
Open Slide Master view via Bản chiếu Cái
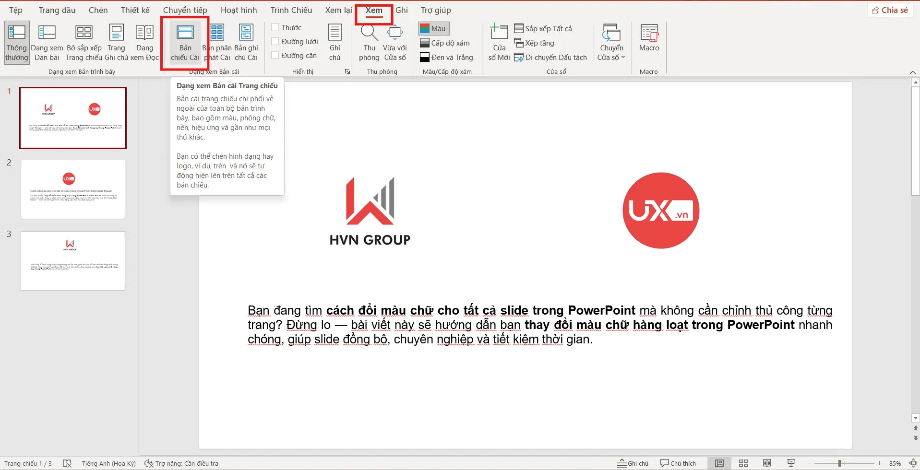pos(185,42)
